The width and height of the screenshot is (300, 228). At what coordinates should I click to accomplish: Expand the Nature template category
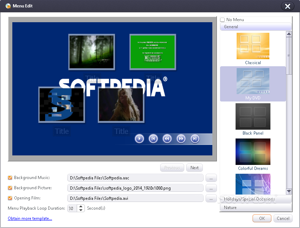(256, 208)
